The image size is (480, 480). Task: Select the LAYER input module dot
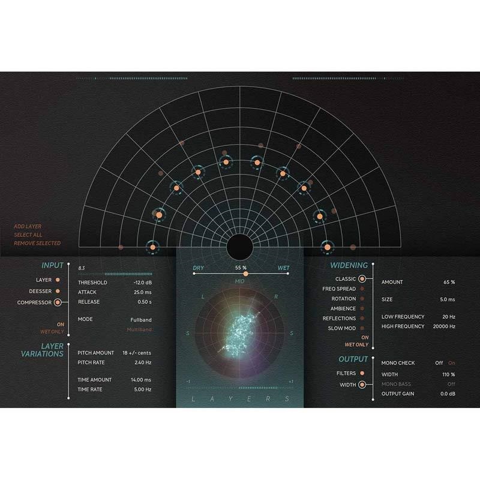[x=58, y=280]
